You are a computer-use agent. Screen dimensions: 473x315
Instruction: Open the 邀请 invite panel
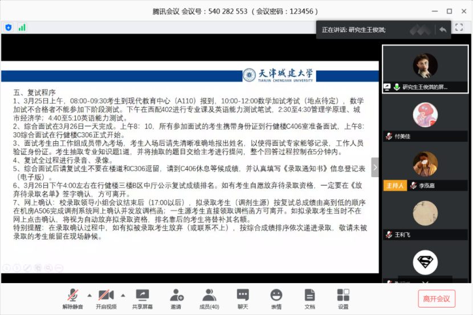176,299
